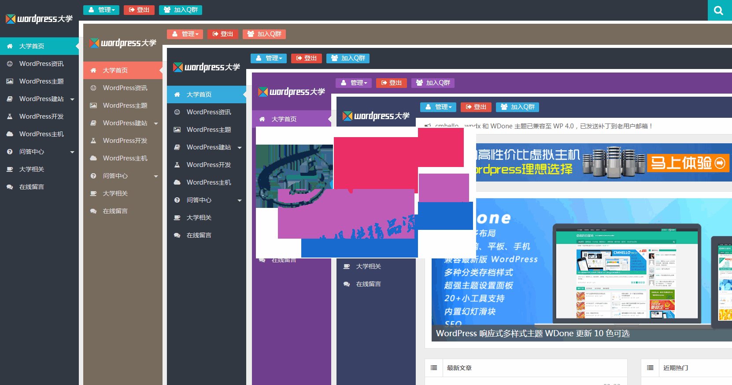Click 登出 button on brown header
The width and height of the screenshot is (732, 385).
(x=223, y=34)
